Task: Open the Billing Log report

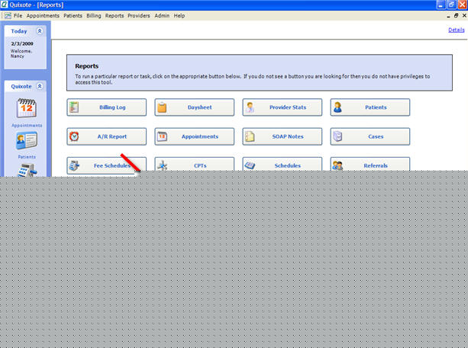Action: [x=107, y=107]
